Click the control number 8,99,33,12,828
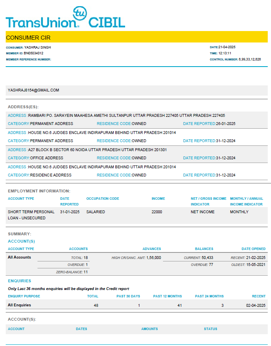This screenshot has width=271, height=346. tap(250, 59)
